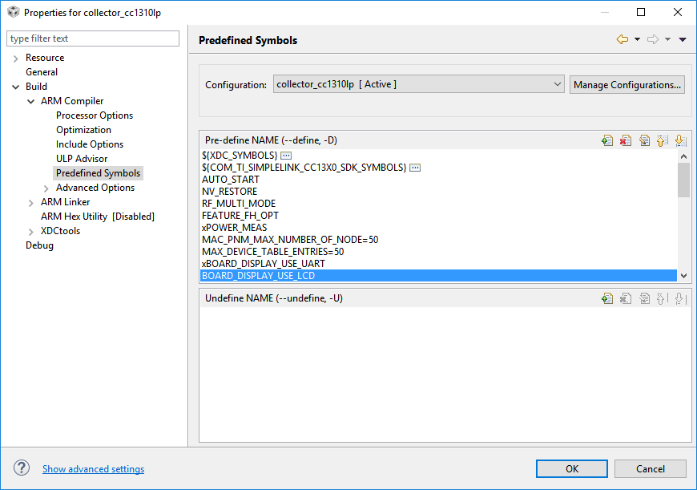Click the help question mark icon
This screenshot has height=490, width=697.
click(x=22, y=468)
